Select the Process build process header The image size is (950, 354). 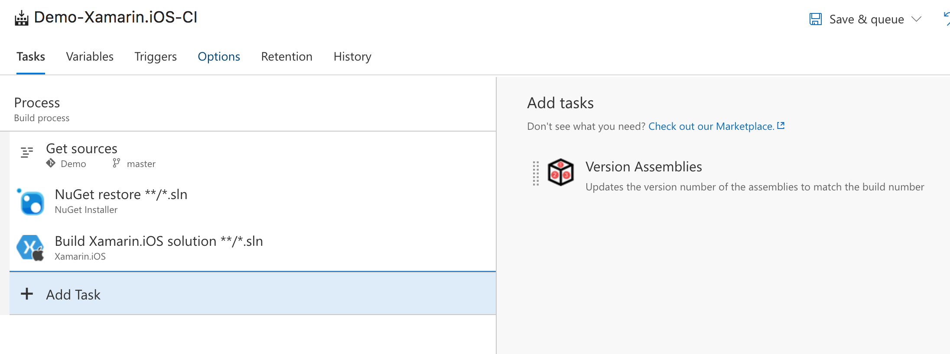[248, 109]
